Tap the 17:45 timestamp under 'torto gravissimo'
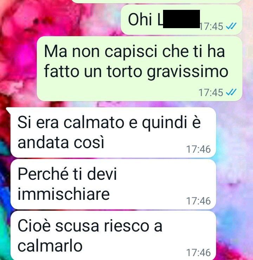This screenshot has width=253, height=260. coord(211,93)
